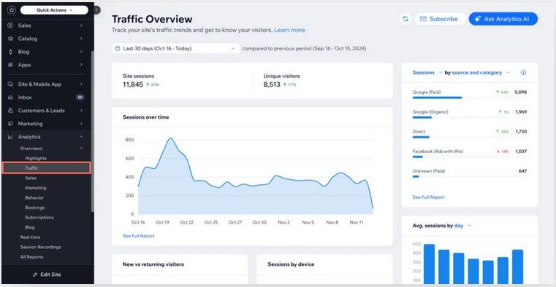Open the Bookings overview

pyautogui.click(x=35, y=208)
